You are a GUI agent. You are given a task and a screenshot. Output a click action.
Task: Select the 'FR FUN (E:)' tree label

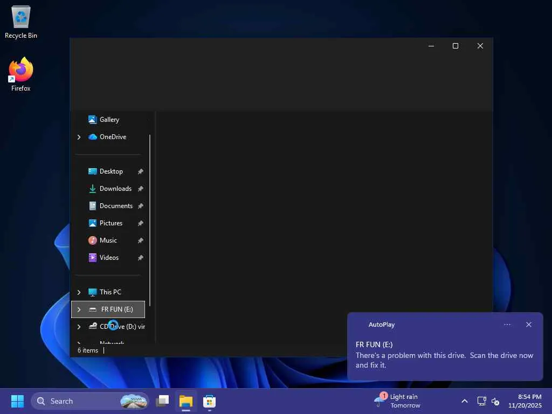click(117, 309)
